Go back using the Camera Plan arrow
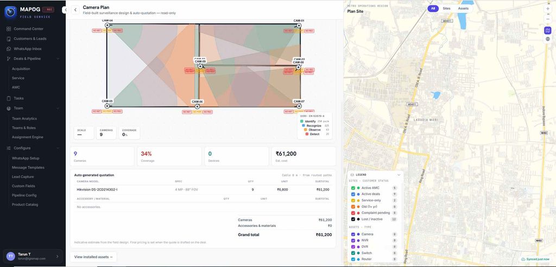The image size is (556, 267). pyautogui.click(x=75, y=10)
